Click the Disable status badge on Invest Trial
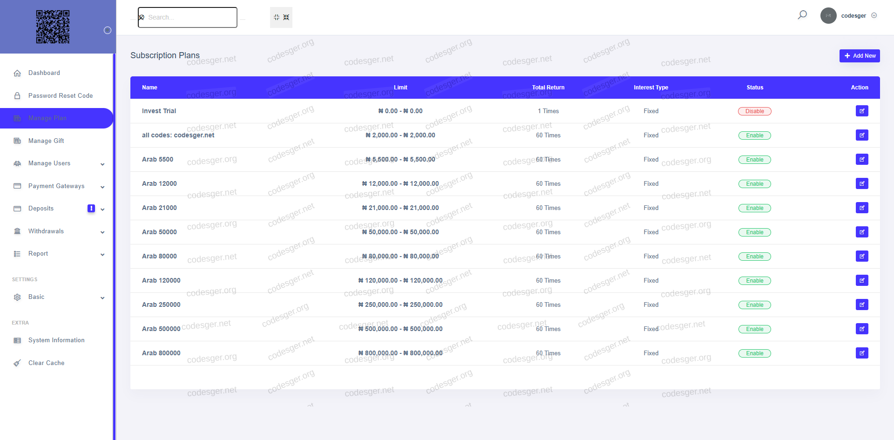 coord(754,111)
